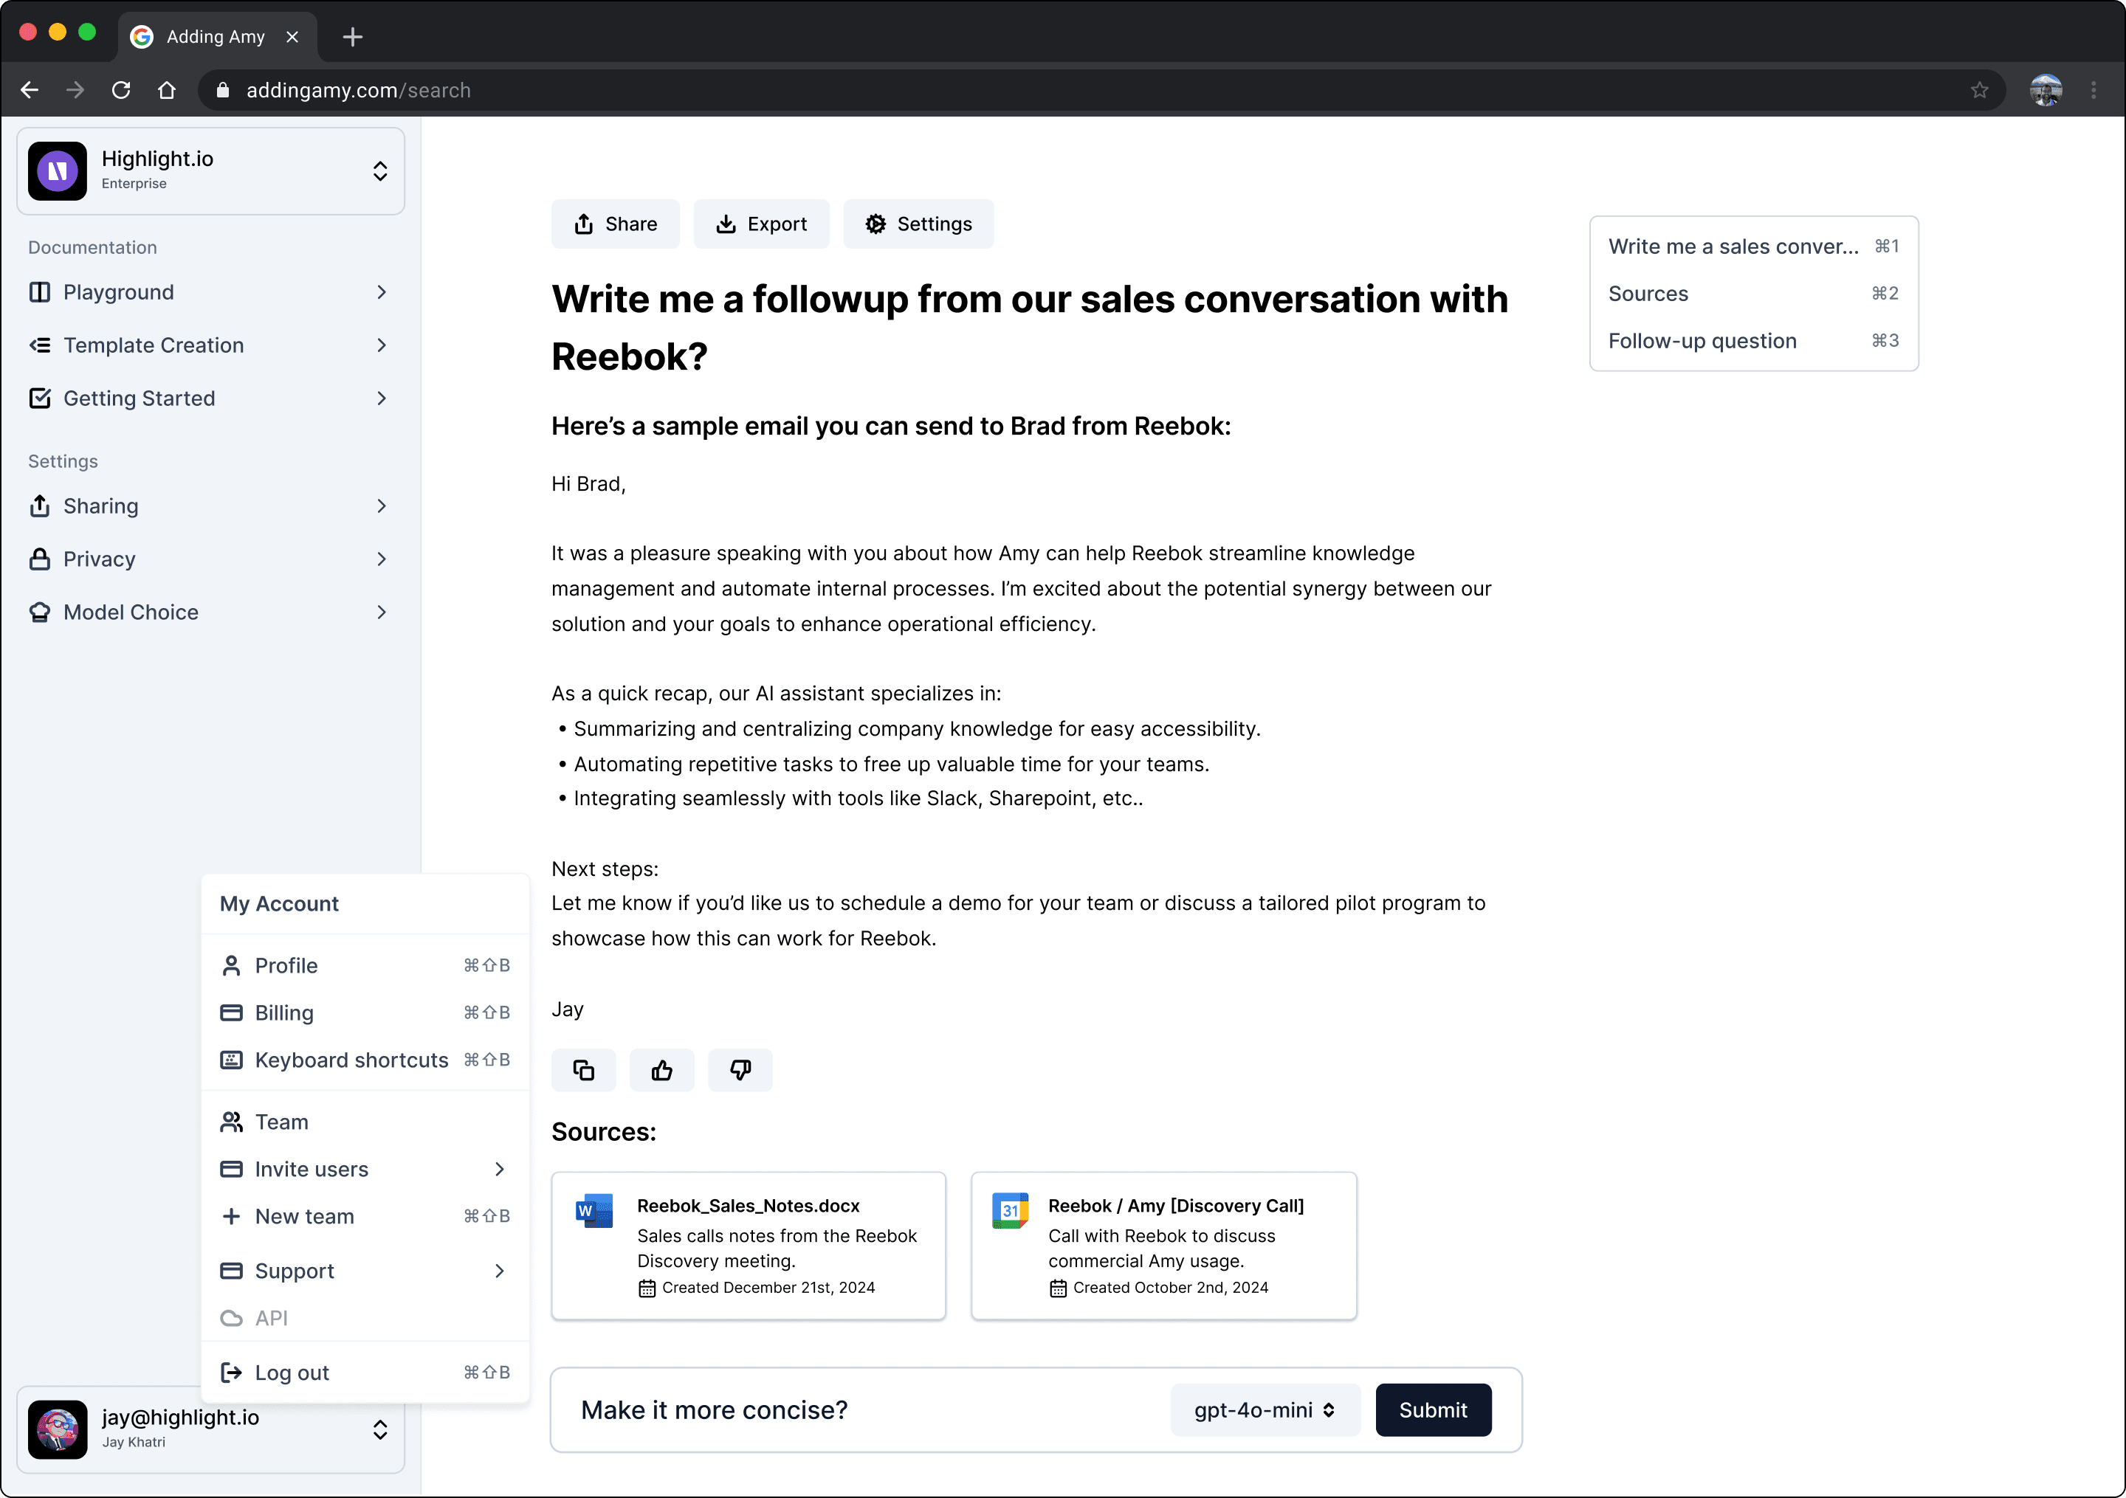The width and height of the screenshot is (2126, 1498).
Task: Jump to Sources in the outline panel
Action: pos(1752,294)
